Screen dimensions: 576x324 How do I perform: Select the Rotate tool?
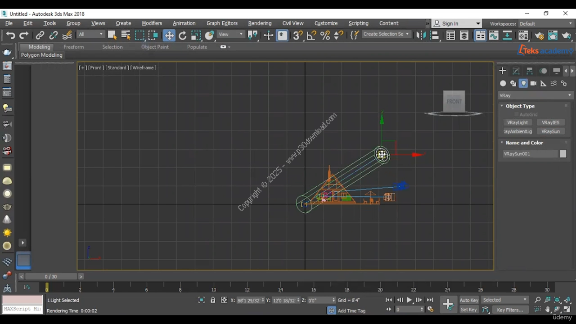(182, 35)
